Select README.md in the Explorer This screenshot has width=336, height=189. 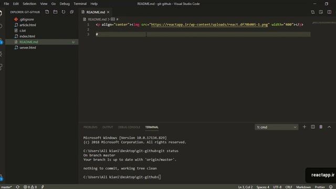[x=42, y=42]
